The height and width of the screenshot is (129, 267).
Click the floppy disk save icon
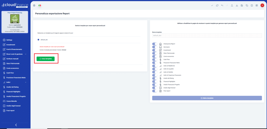[242, 5]
